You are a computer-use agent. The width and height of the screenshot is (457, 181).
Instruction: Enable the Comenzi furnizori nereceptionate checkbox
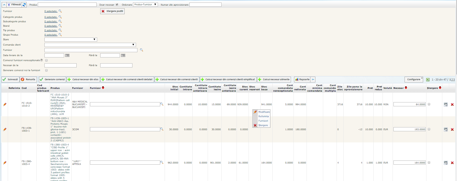46,60
